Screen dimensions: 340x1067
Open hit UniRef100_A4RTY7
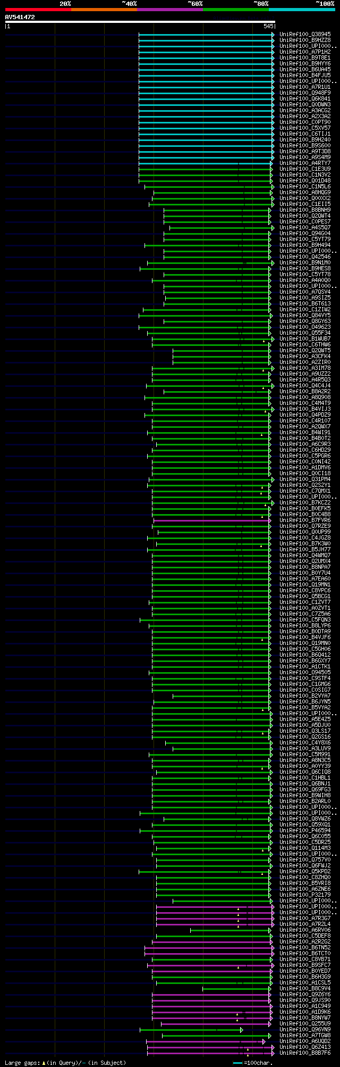click(305, 163)
